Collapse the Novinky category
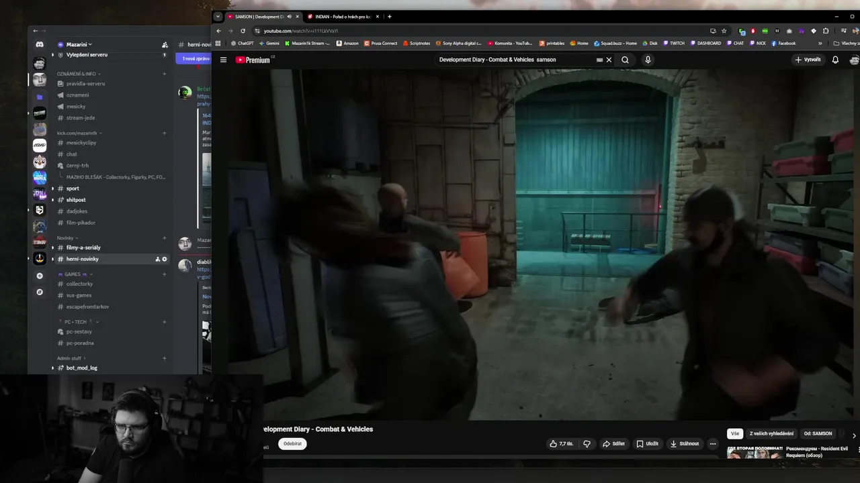Image resolution: width=860 pixels, height=483 pixels. (67, 237)
